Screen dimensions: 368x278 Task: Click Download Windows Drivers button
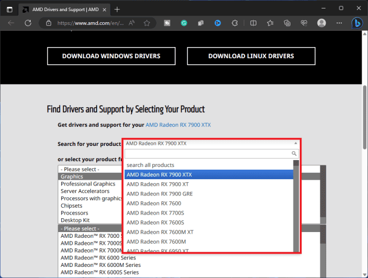[x=111, y=56]
